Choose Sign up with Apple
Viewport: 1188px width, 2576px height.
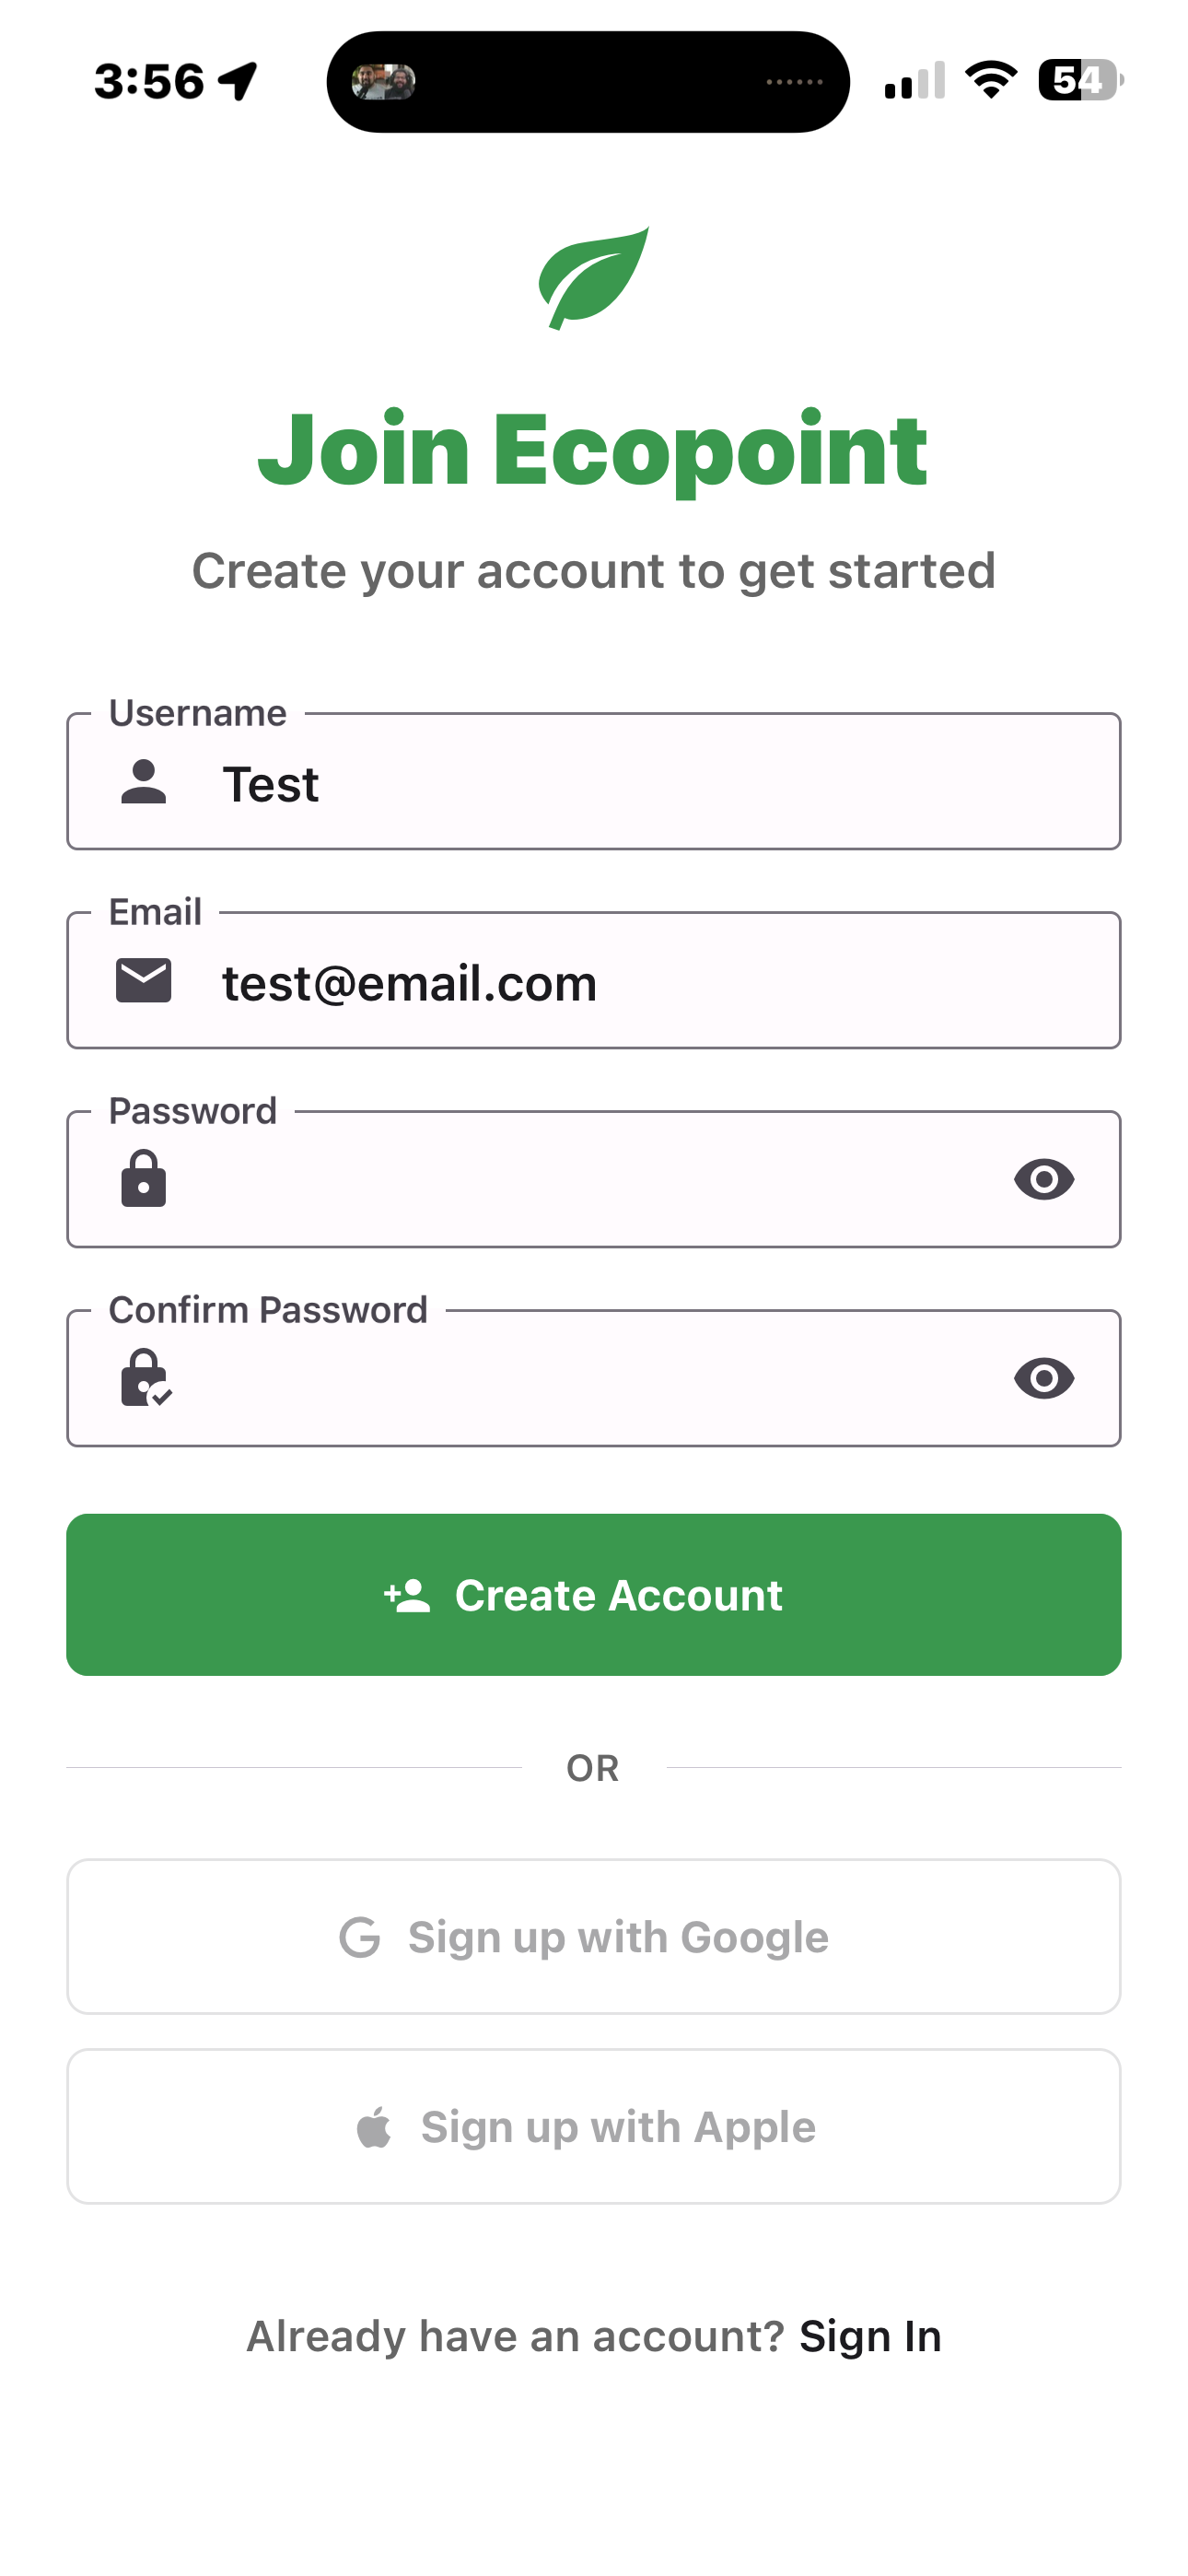(594, 2127)
